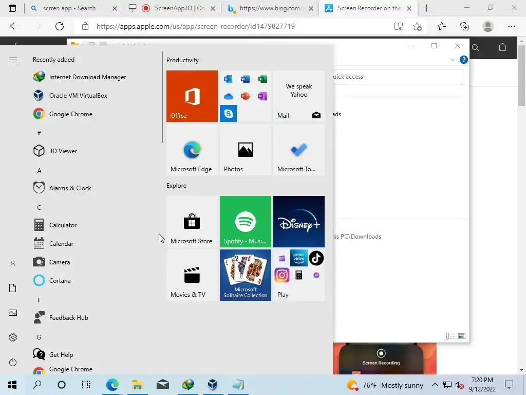
Task: Launch Oracle VM VirtualBox from the app list
Action: tap(70, 95)
